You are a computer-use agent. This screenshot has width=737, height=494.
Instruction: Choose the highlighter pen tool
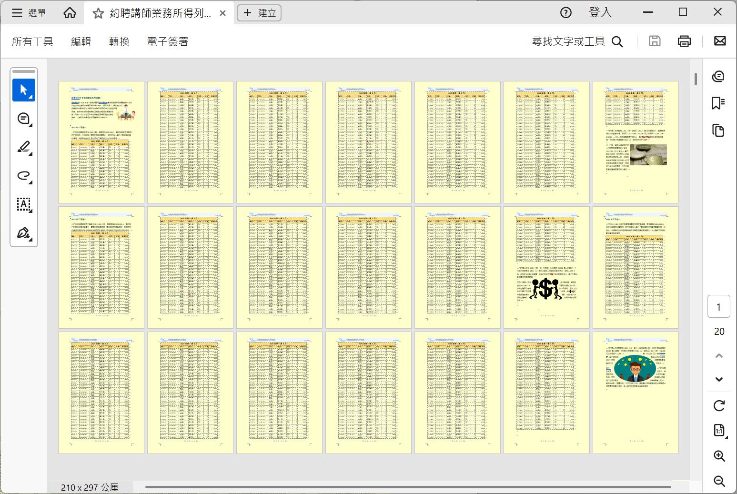24,147
